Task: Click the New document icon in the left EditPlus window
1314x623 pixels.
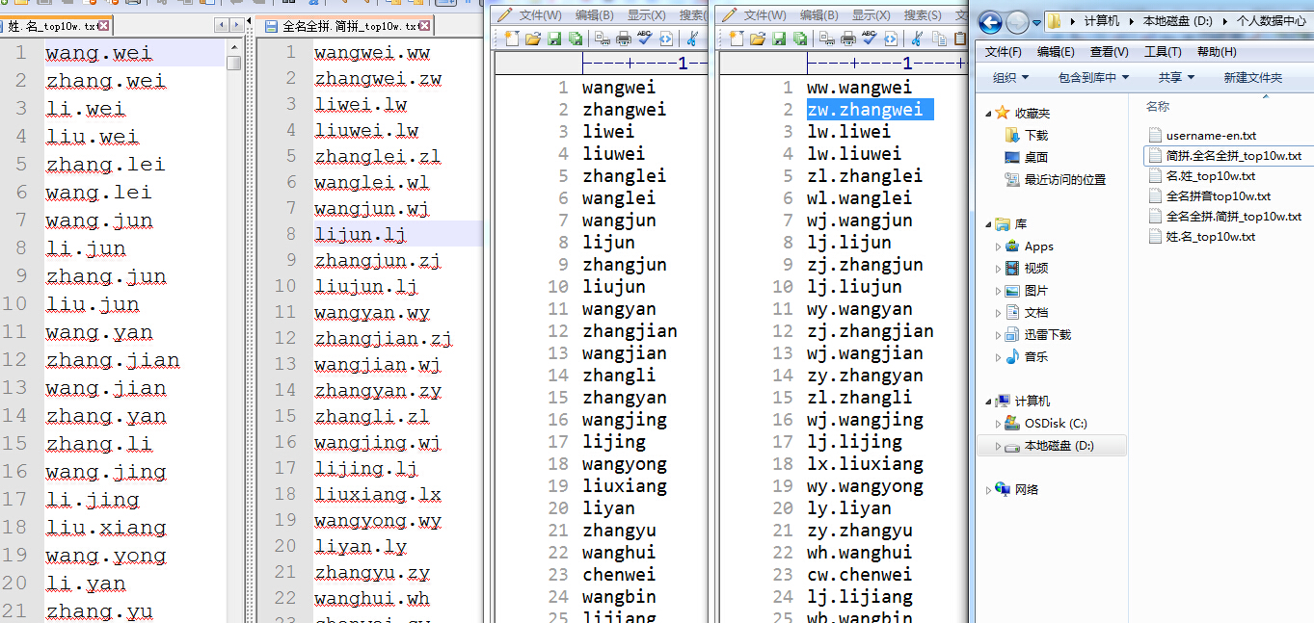Action: point(511,39)
